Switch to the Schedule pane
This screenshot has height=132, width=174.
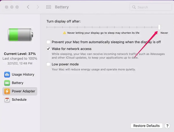[x=19, y=100]
